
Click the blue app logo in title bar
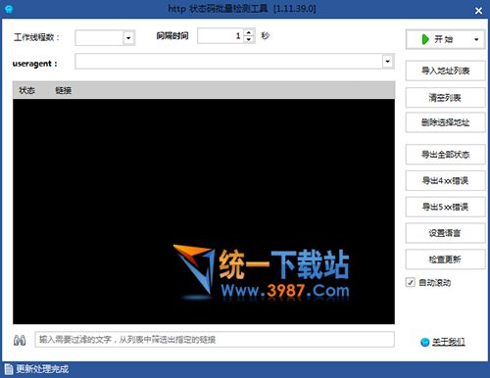(9, 9)
